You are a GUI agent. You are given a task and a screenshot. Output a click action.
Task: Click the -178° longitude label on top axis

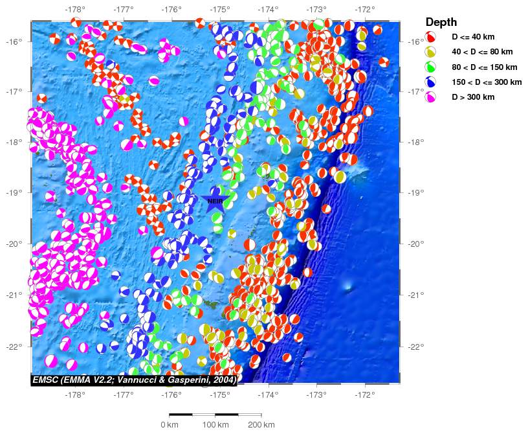(x=76, y=9)
